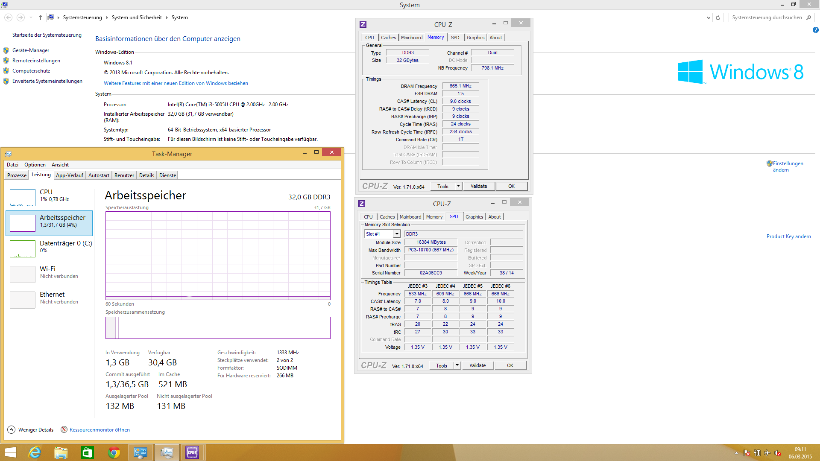Expand the Tools dropdown arrow in the upper CPU-Z window
The width and height of the screenshot is (820, 461).
[458, 186]
